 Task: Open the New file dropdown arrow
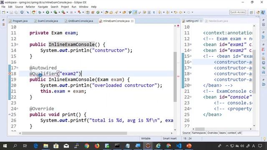point(7,12)
